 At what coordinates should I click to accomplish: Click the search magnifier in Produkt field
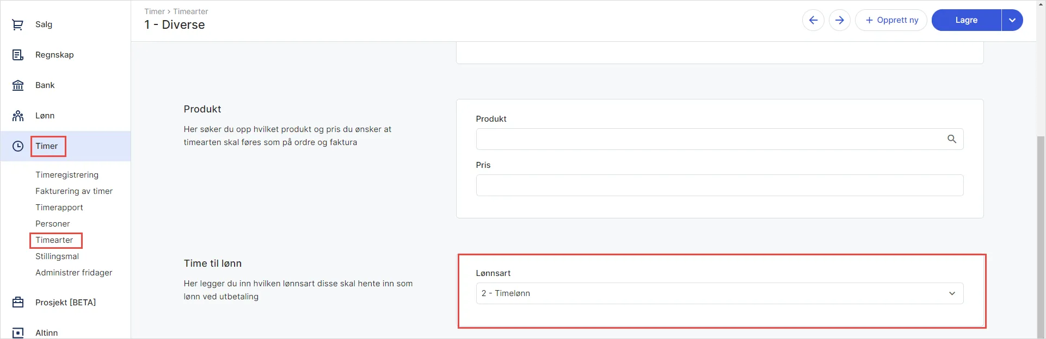point(951,139)
